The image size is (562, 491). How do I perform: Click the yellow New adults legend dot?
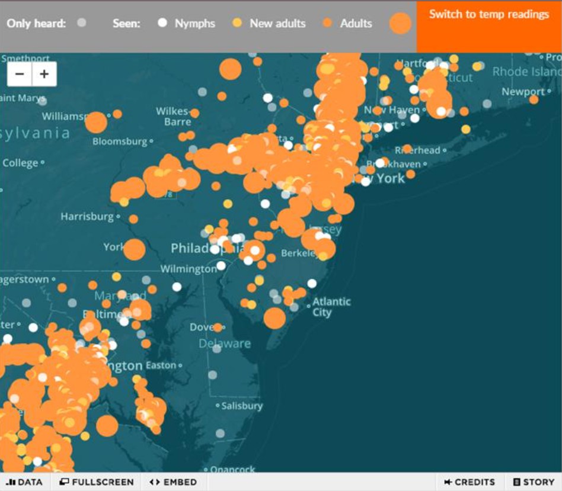(237, 23)
